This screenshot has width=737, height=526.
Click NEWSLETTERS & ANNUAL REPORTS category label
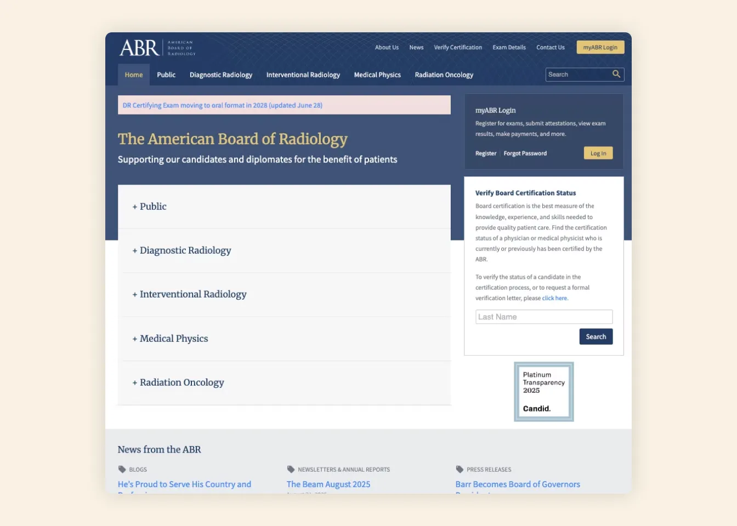344,470
